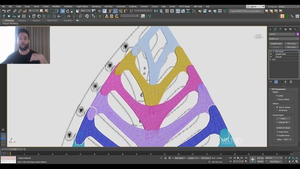Click the hexagon toolbar icon

click(87, 16)
